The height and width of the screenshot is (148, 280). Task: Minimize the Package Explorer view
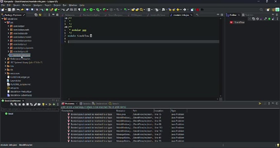(x=53, y=15)
